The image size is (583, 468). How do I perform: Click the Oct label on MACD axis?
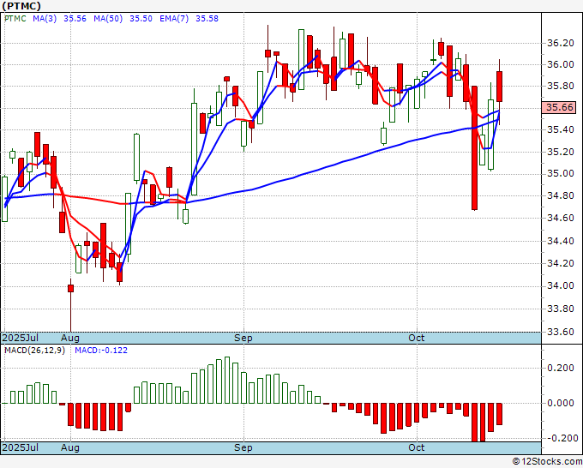click(x=416, y=447)
